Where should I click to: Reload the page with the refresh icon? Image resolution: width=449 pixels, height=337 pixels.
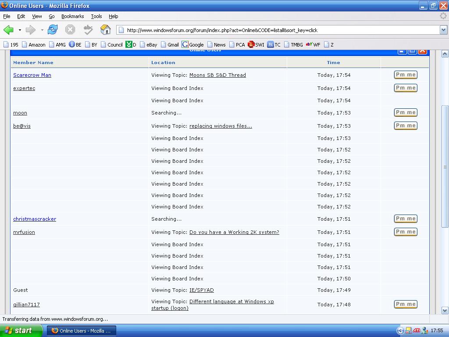coord(53,29)
